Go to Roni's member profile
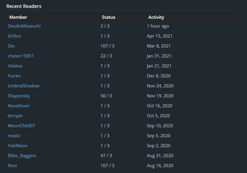 [x=12, y=166]
